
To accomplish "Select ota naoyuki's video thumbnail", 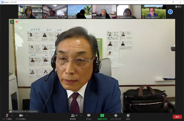I will 104,12.
